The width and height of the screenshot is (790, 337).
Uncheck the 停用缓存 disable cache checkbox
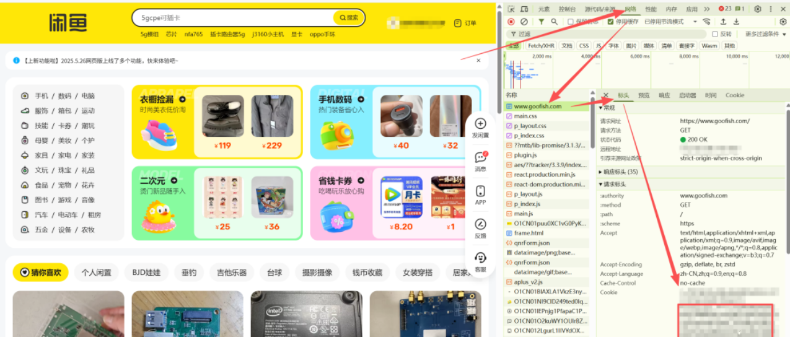611,22
